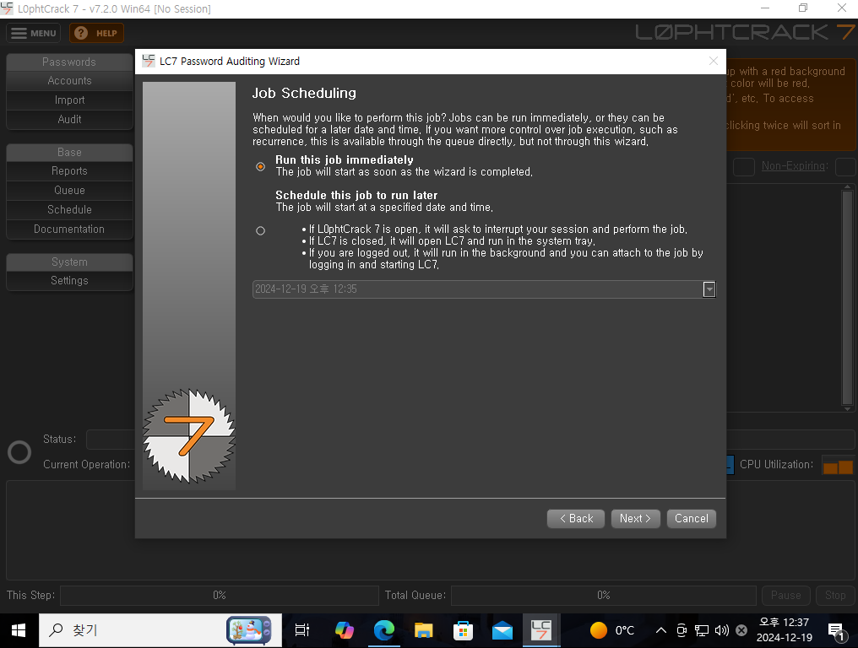Open the weather widget showing 0°C

pyautogui.click(x=612, y=630)
